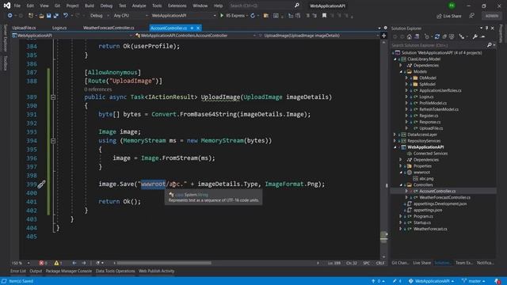
Task: Click Solution Explorer Home icon
Action: [x=409, y=37]
